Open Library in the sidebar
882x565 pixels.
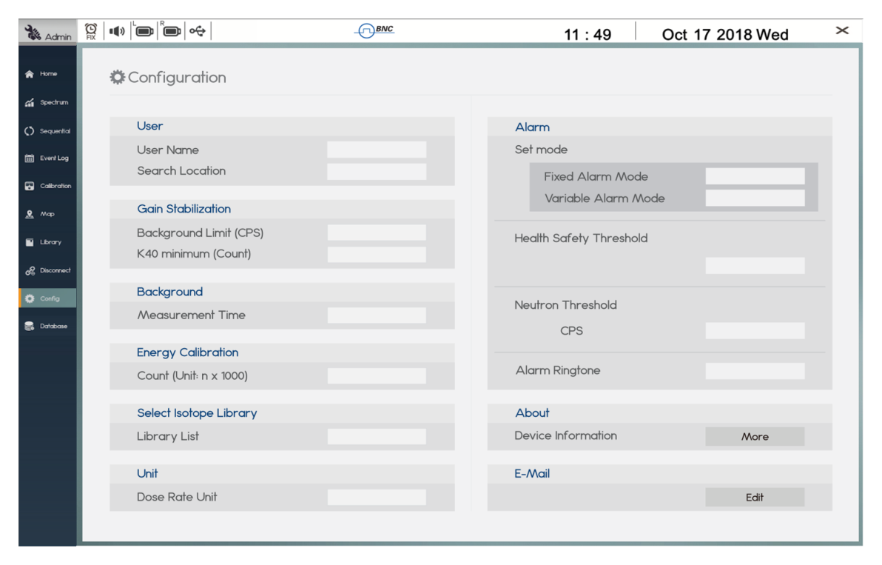click(47, 242)
